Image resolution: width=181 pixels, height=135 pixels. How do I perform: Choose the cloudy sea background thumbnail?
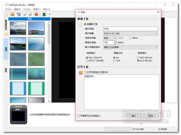click(x=18, y=28)
